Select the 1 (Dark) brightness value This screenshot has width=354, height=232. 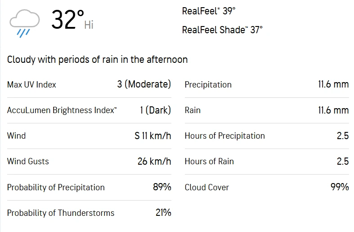point(155,110)
